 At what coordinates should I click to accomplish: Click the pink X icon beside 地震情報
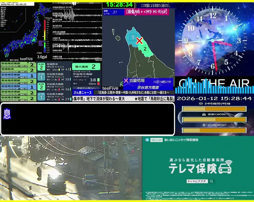pos(126,81)
